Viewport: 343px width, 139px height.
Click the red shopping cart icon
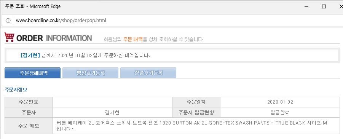tap(10, 37)
